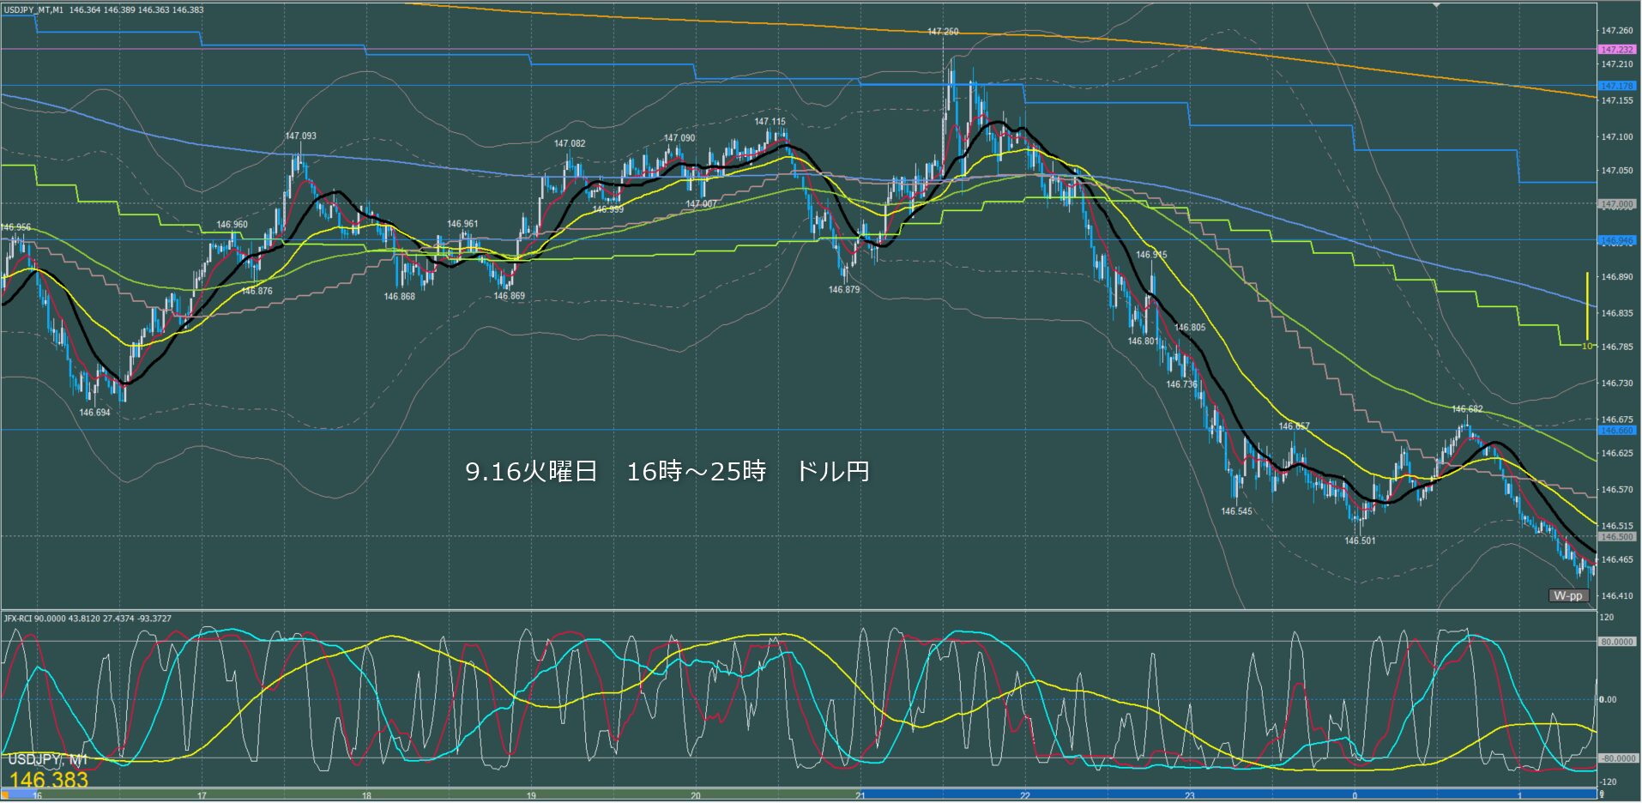The image size is (1642, 803).
Task: Click the 18 hour marker on time axis
Action: coord(366,795)
